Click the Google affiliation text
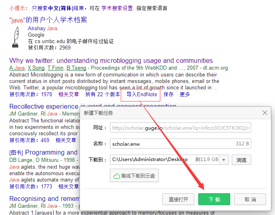Screen dimensions: 275x215 tap(36, 35)
